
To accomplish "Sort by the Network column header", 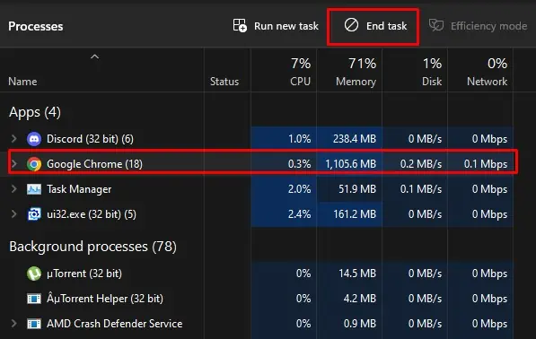I will coord(480,72).
